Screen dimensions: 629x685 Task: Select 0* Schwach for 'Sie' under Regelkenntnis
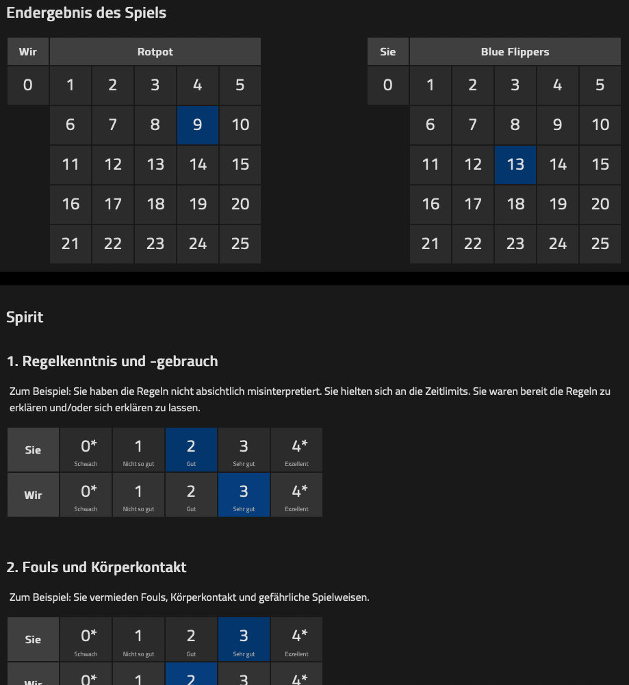coord(86,450)
